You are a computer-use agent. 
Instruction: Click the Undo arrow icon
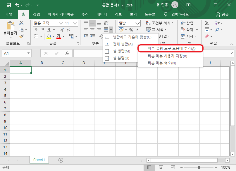(x=17, y=5)
